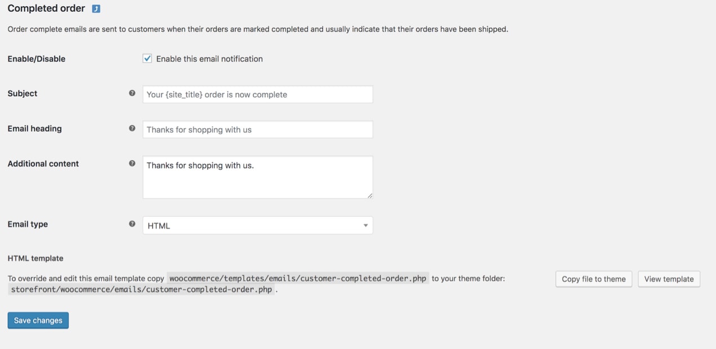This screenshot has width=716, height=349.
Task: Click the textarea resize handle
Action: pyautogui.click(x=370, y=196)
